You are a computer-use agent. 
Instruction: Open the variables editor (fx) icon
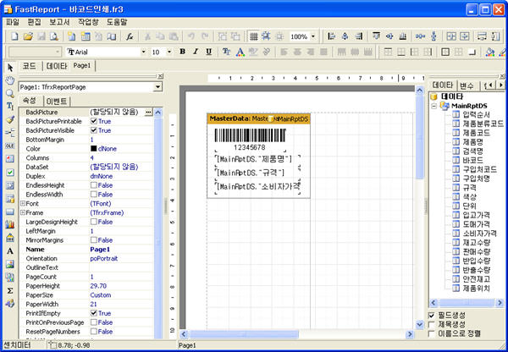(x=130, y=36)
